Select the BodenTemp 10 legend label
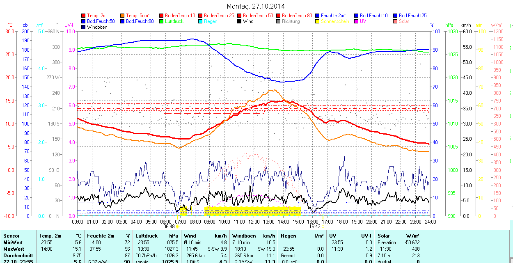 pos(180,16)
